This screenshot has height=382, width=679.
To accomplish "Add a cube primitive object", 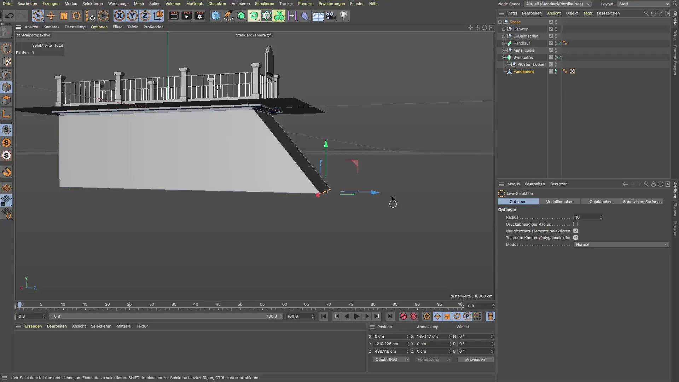I will pyautogui.click(x=215, y=16).
